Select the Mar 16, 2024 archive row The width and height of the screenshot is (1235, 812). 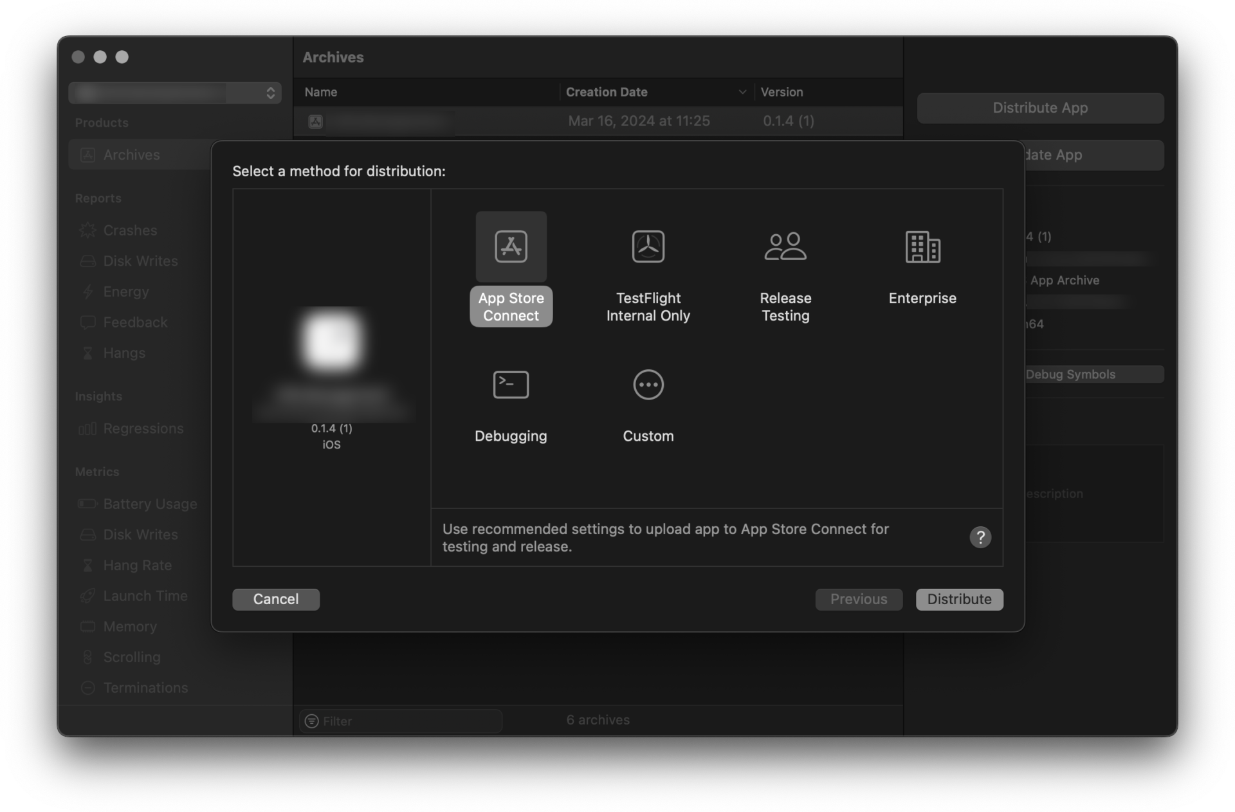[x=598, y=121]
